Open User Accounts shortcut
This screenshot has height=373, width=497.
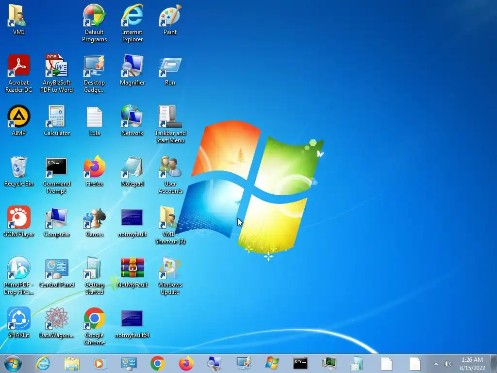pos(170,174)
